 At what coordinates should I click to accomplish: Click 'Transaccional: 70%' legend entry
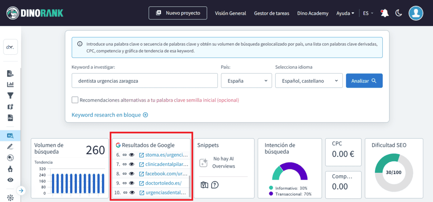[290, 194]
